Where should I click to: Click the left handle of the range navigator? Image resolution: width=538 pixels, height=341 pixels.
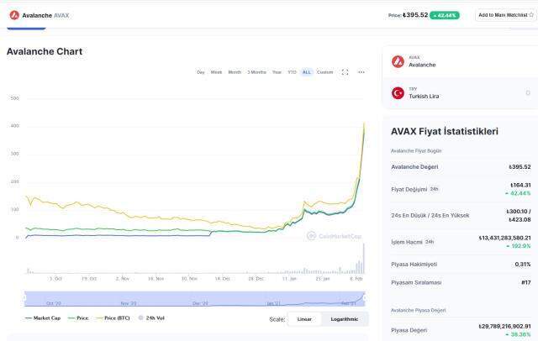pos(24,297)
